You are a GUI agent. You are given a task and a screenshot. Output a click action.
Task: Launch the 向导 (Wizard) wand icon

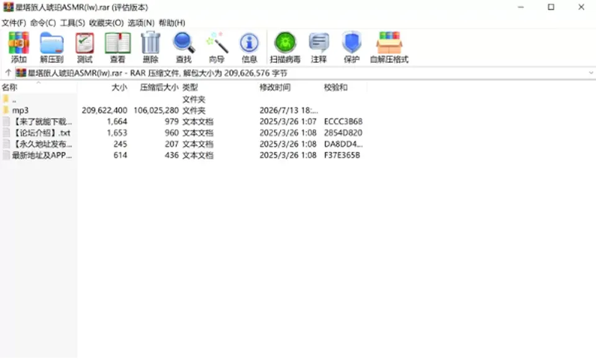pyautogui.click(x=217, y=47)
